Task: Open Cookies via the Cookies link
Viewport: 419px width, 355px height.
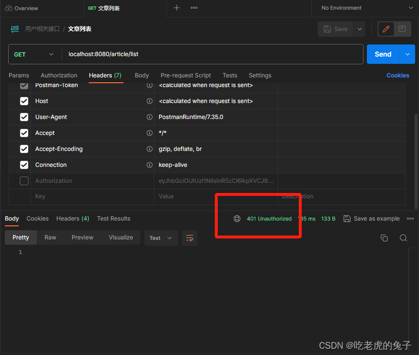Action: 397,75
